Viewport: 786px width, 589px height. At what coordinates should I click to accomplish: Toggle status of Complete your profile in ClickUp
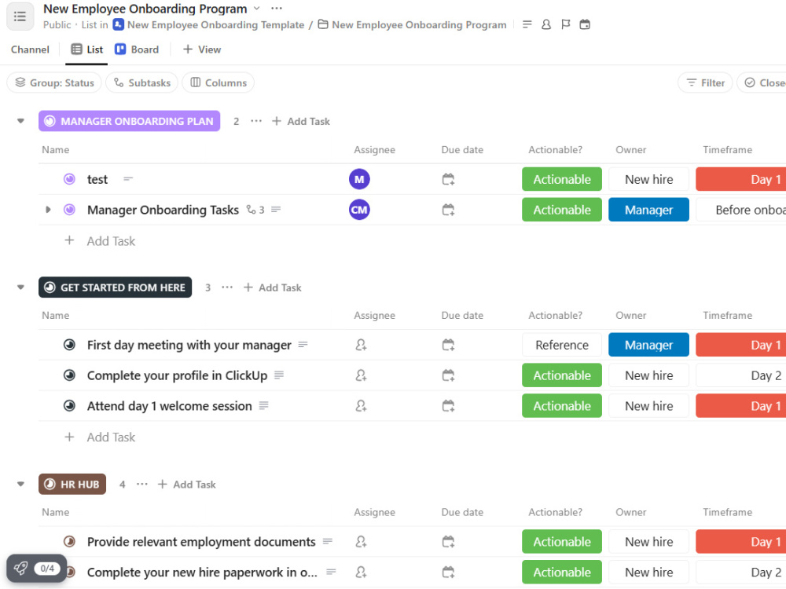click(70, 375)
